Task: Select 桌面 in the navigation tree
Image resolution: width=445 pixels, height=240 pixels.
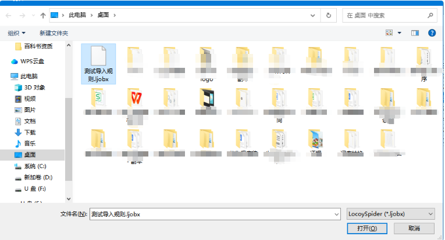Action: click(x=33, y=155)
